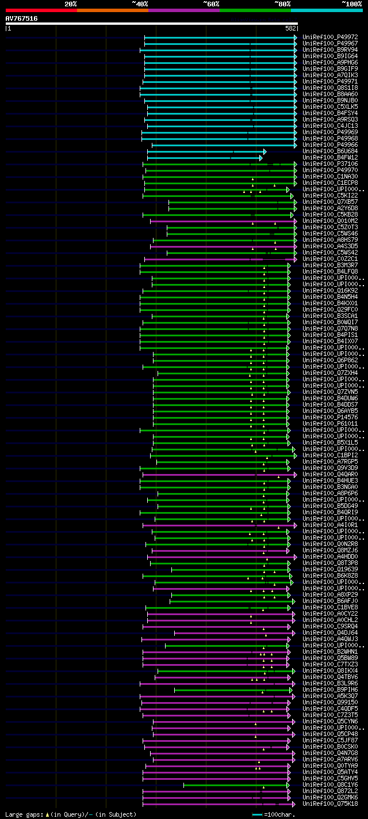The width and height of the screenshot is (368, 819).
Task: Click UniRef100_C5XLK5 label
Action: pos(330,107)
